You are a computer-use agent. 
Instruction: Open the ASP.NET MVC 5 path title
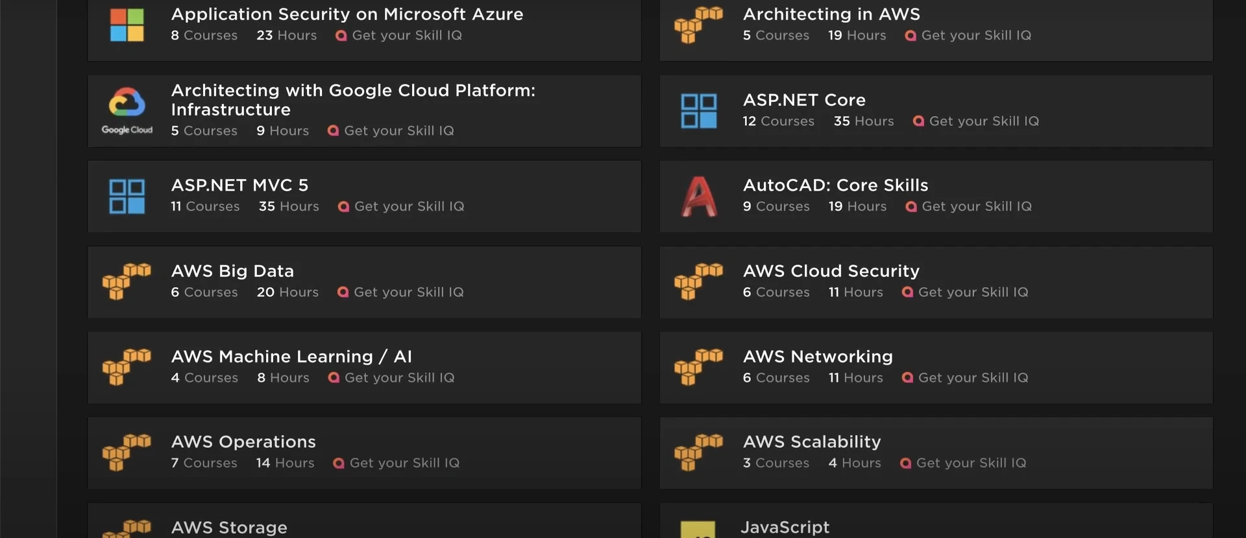[x=239, y=185]
